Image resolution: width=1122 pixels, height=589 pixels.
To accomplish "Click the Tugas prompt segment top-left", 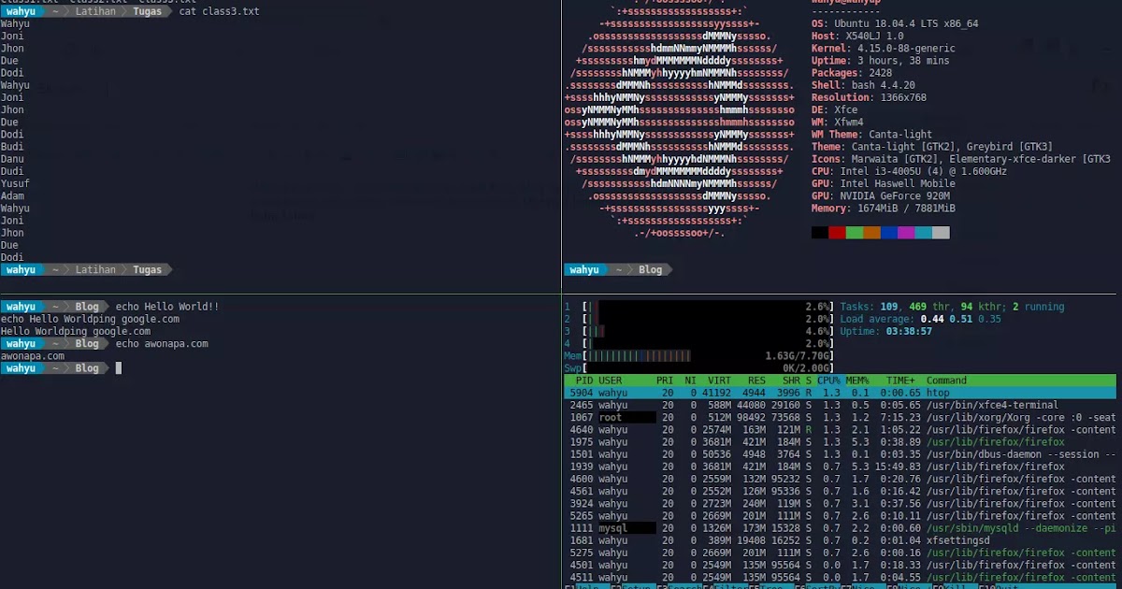I will pos(146,11).
